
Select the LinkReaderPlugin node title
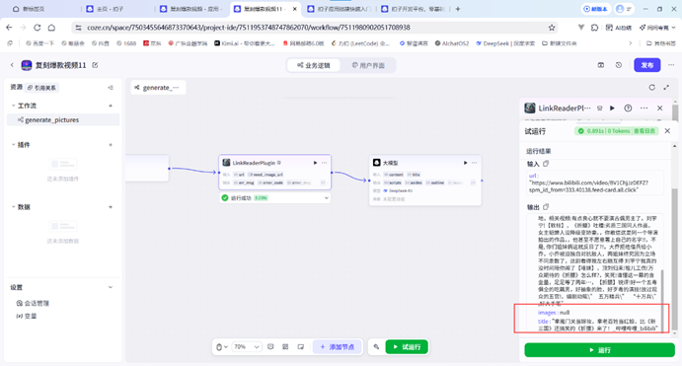[254, 163]
